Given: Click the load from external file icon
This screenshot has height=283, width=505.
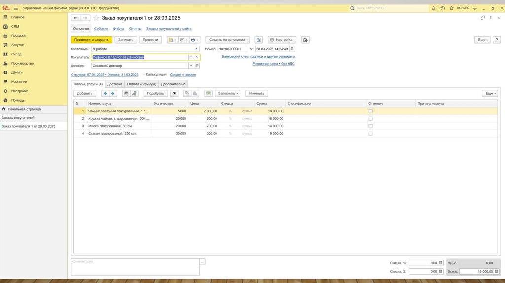Looking at the screenshot, I should pyautogui.click(x=134, y=93).
